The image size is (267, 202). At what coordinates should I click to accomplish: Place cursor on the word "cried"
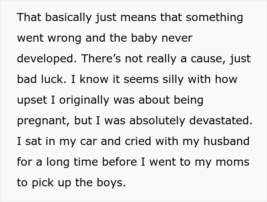coord(134,142)
